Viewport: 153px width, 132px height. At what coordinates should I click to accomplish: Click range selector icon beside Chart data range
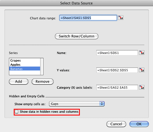point(120,18)
